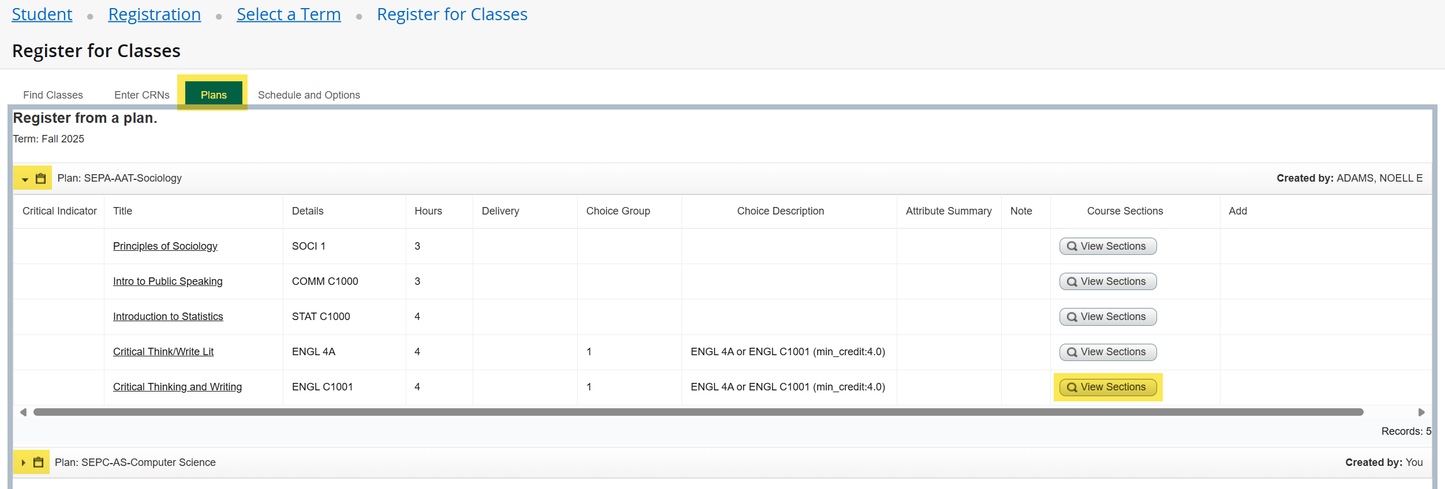1445x489 pixels.
Task: Open the Enter CRNs tab
Action: pyautogui.click(x=142, y=95)
